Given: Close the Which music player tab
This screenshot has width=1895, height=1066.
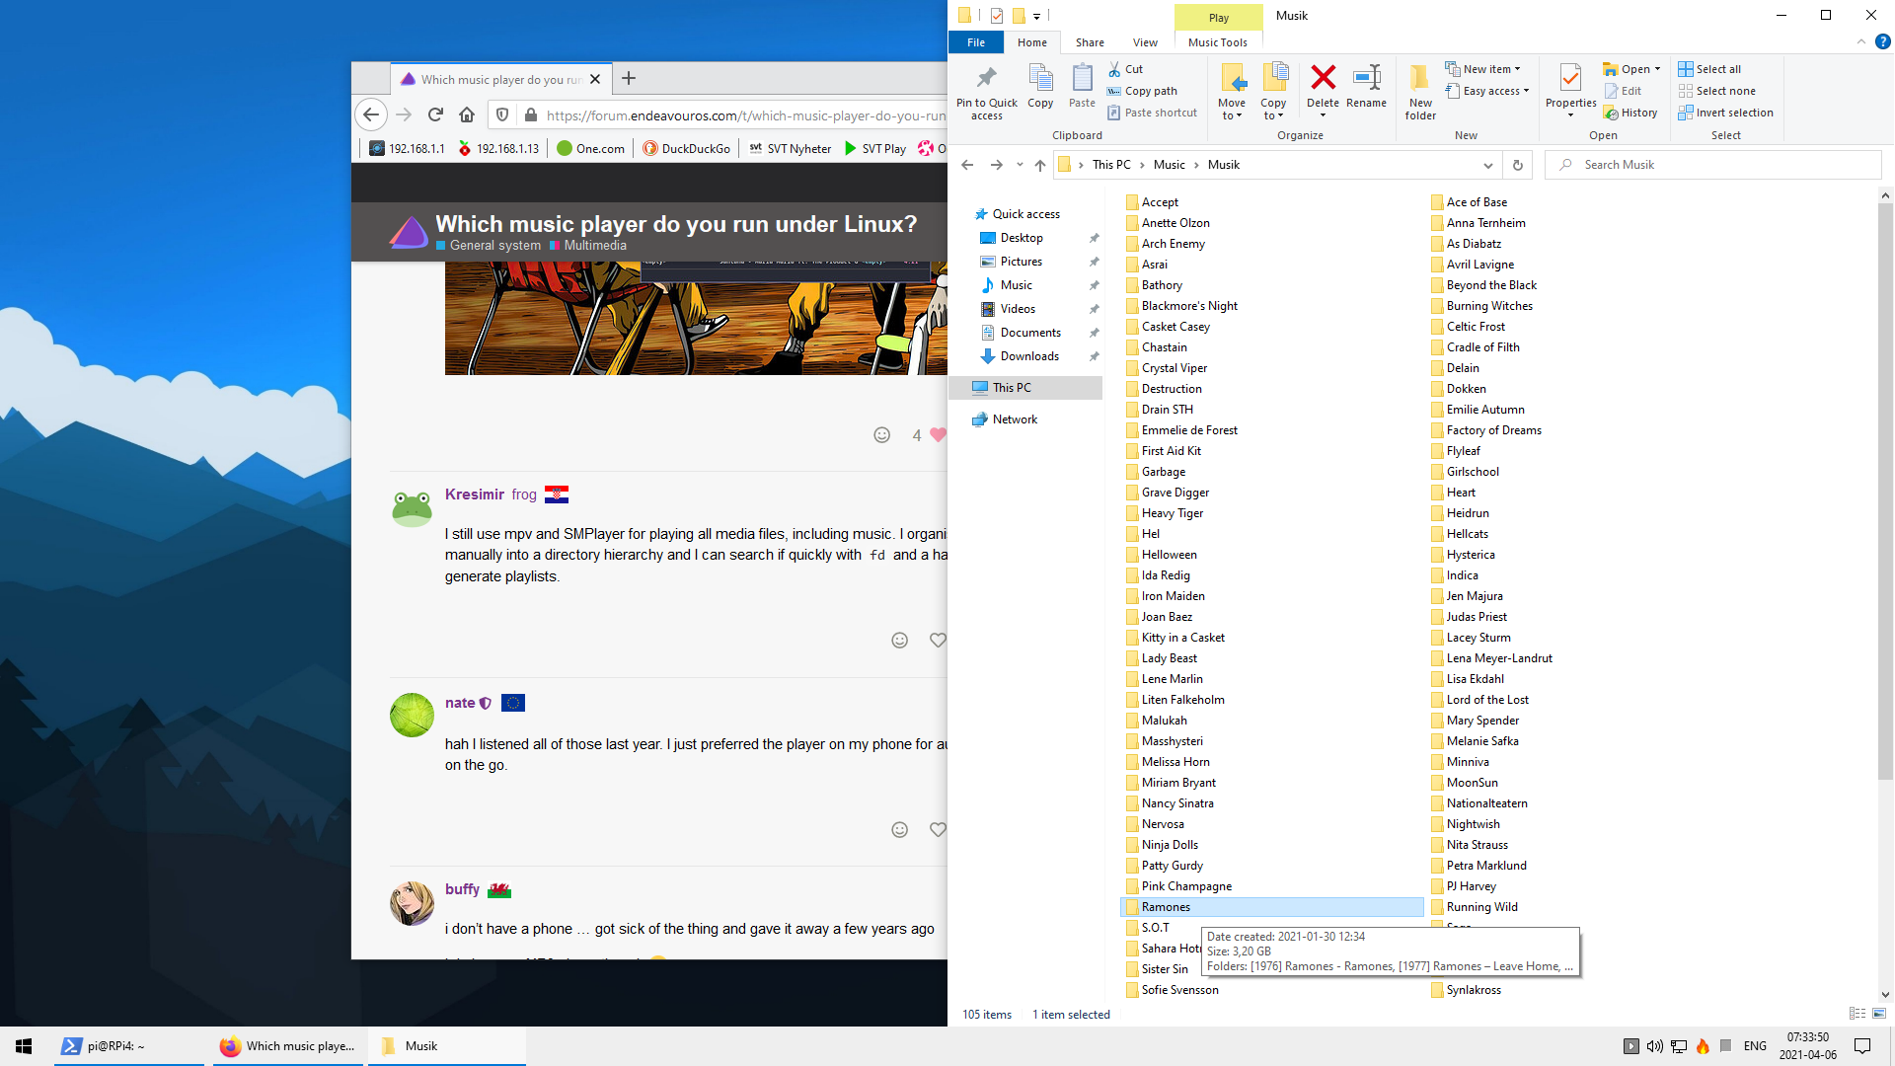Looking at the screenshot, I should coord(595,80).
